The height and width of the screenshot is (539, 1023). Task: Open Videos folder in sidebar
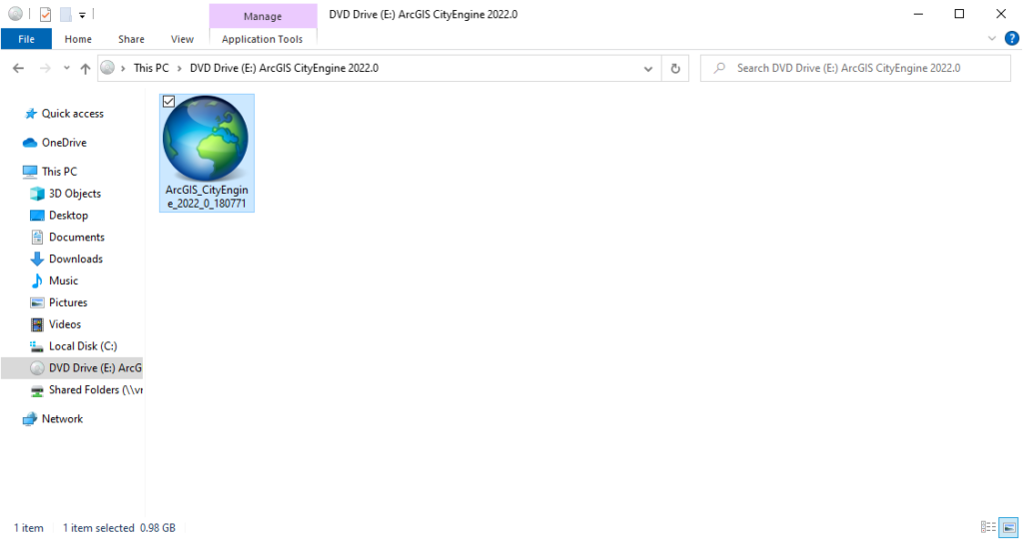(x=65, y=324)
